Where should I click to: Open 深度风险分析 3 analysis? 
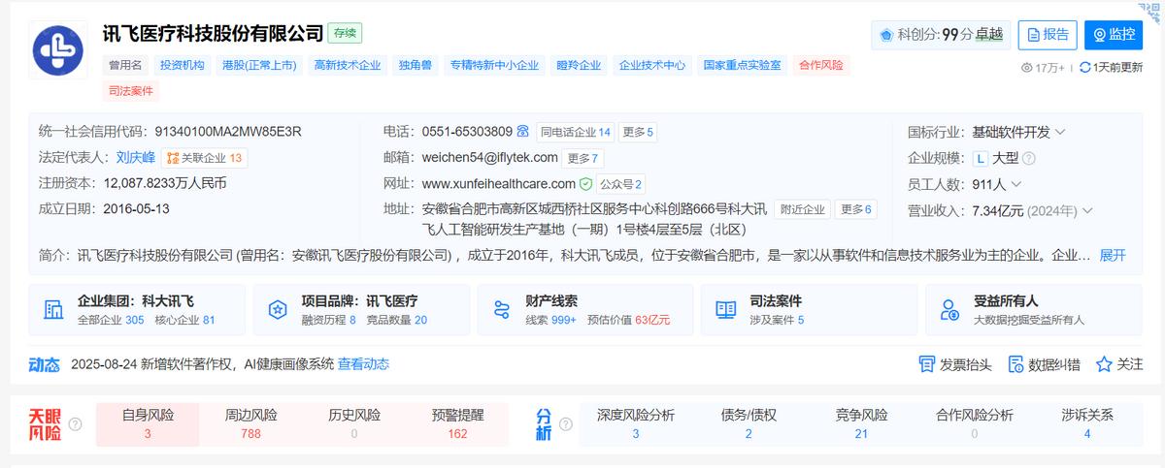point(636,424)
